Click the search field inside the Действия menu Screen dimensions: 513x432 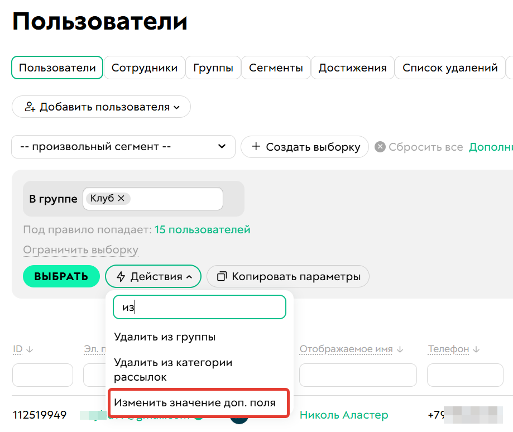pyautogui.click(x=199, y=307)
